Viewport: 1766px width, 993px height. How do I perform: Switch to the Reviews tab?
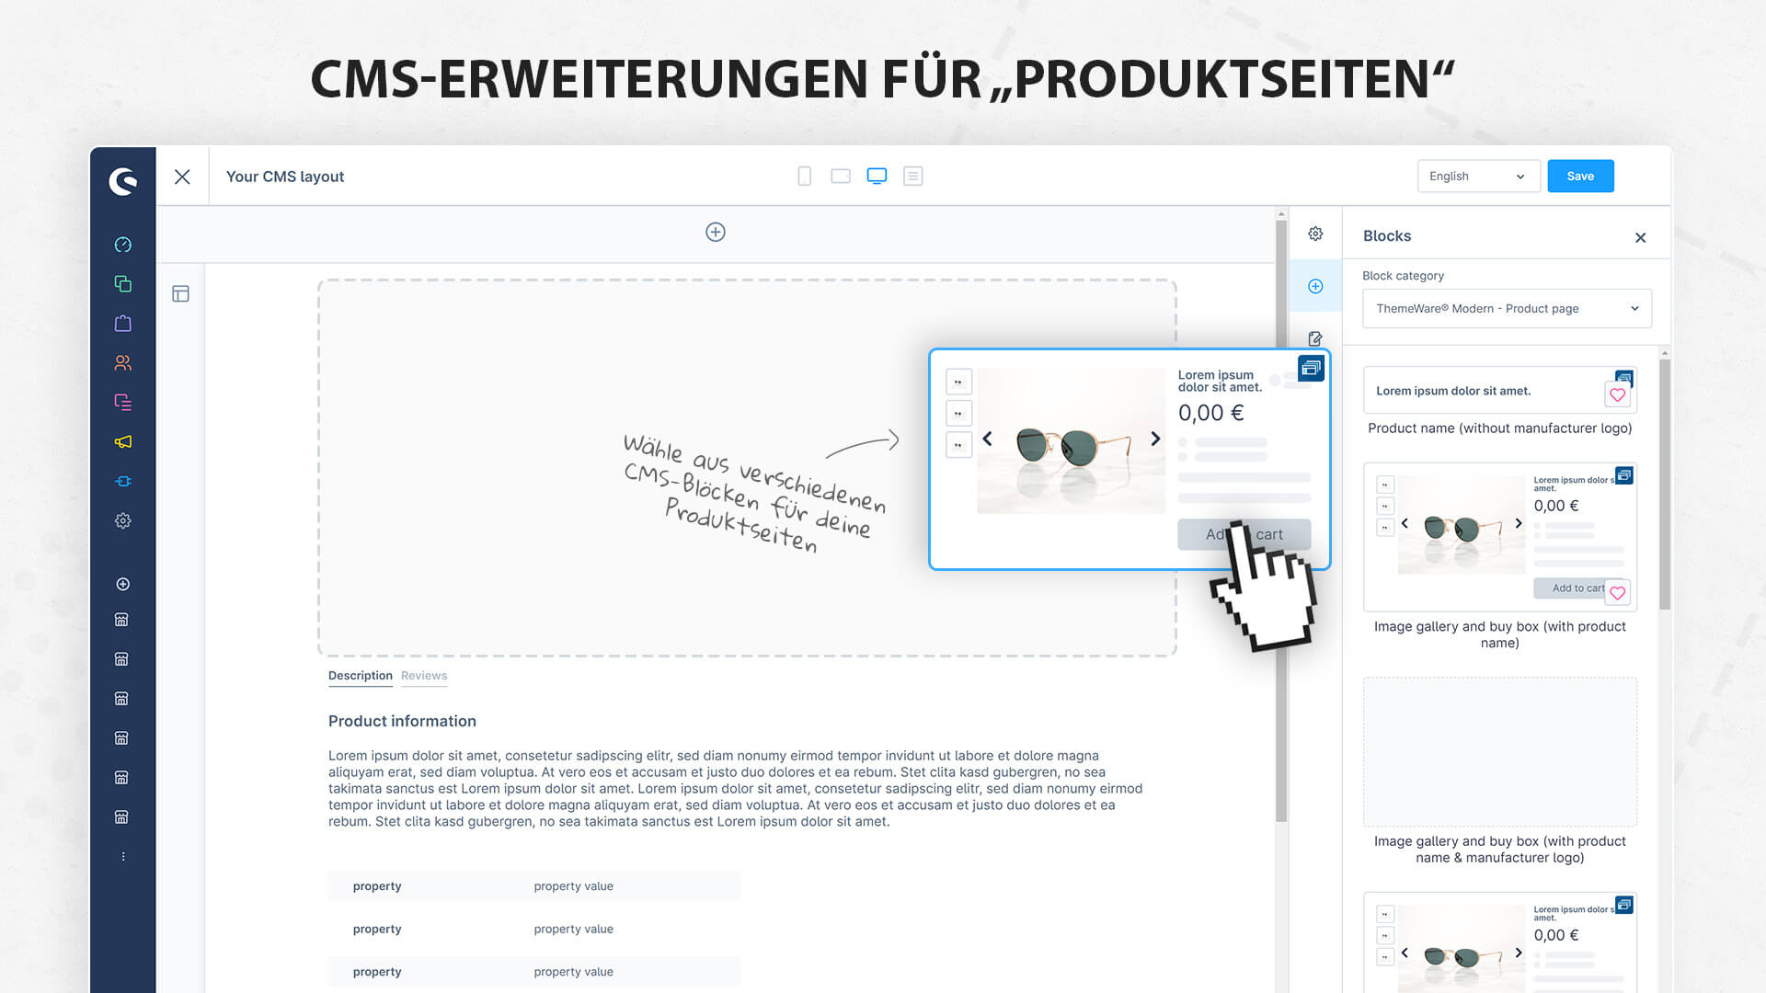point(423,676)
